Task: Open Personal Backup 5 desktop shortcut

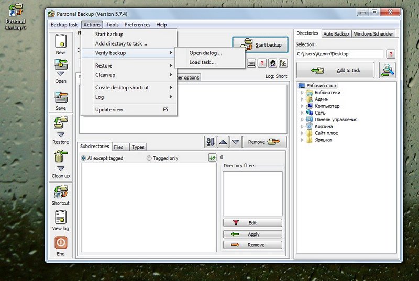Action: tap(16, 16)
